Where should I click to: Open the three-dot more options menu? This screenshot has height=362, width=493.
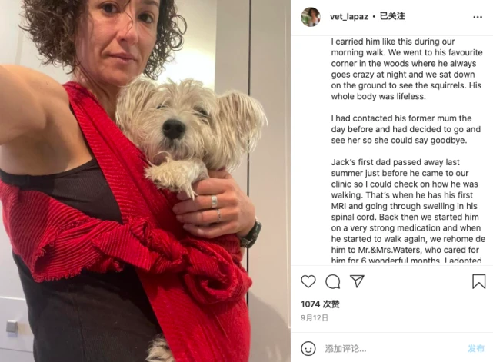(x=478, y=17)
